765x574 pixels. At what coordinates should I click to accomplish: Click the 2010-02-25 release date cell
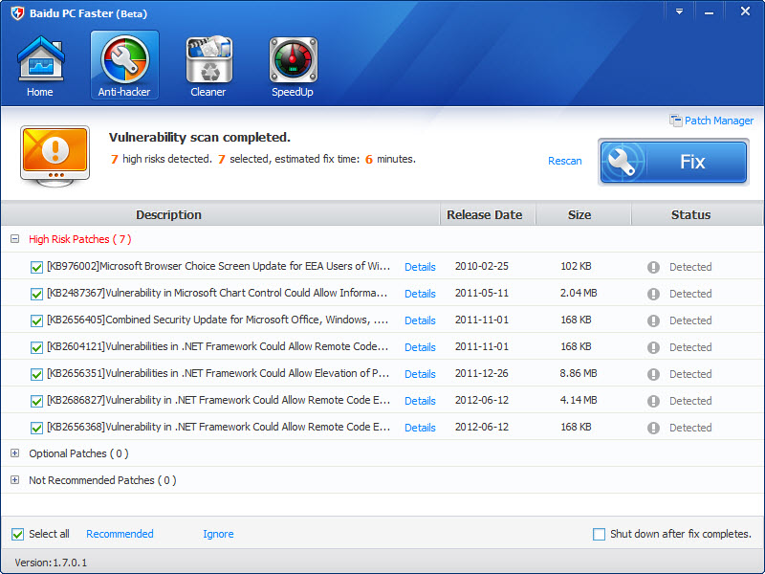(x=482, y=267)
